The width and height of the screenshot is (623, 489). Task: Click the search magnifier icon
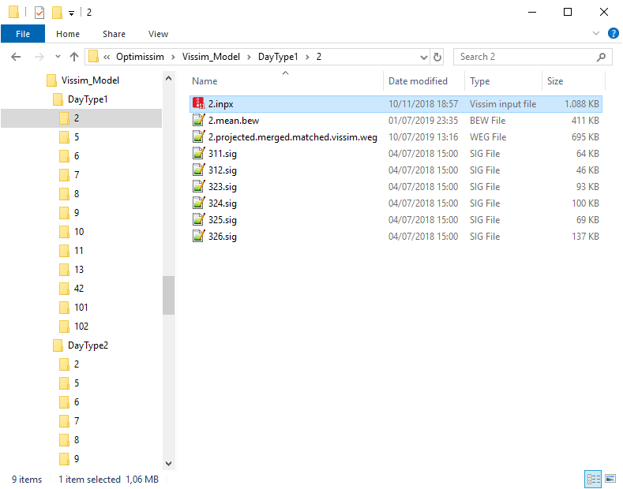click(601, 57)
